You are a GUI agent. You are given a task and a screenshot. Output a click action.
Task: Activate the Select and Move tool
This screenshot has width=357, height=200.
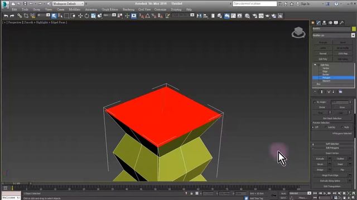80,16
